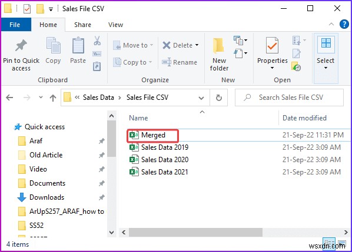Click the Edit file icon in ribbon
This screenshot has width=352, height=252.
click(296, 53)
